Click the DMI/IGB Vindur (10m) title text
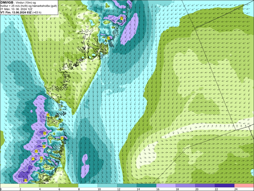The width and height of the screenshot is (254, 191). [x=18, y=3]
